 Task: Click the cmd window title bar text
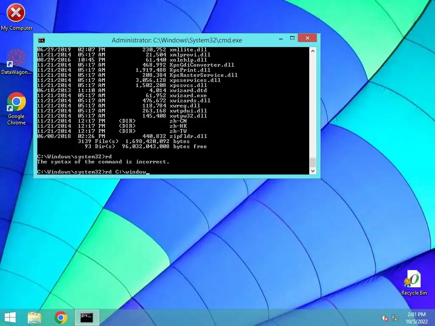(177, 40)
